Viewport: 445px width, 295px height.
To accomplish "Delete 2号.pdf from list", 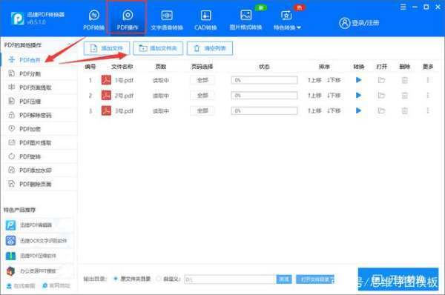I will 405,96.
